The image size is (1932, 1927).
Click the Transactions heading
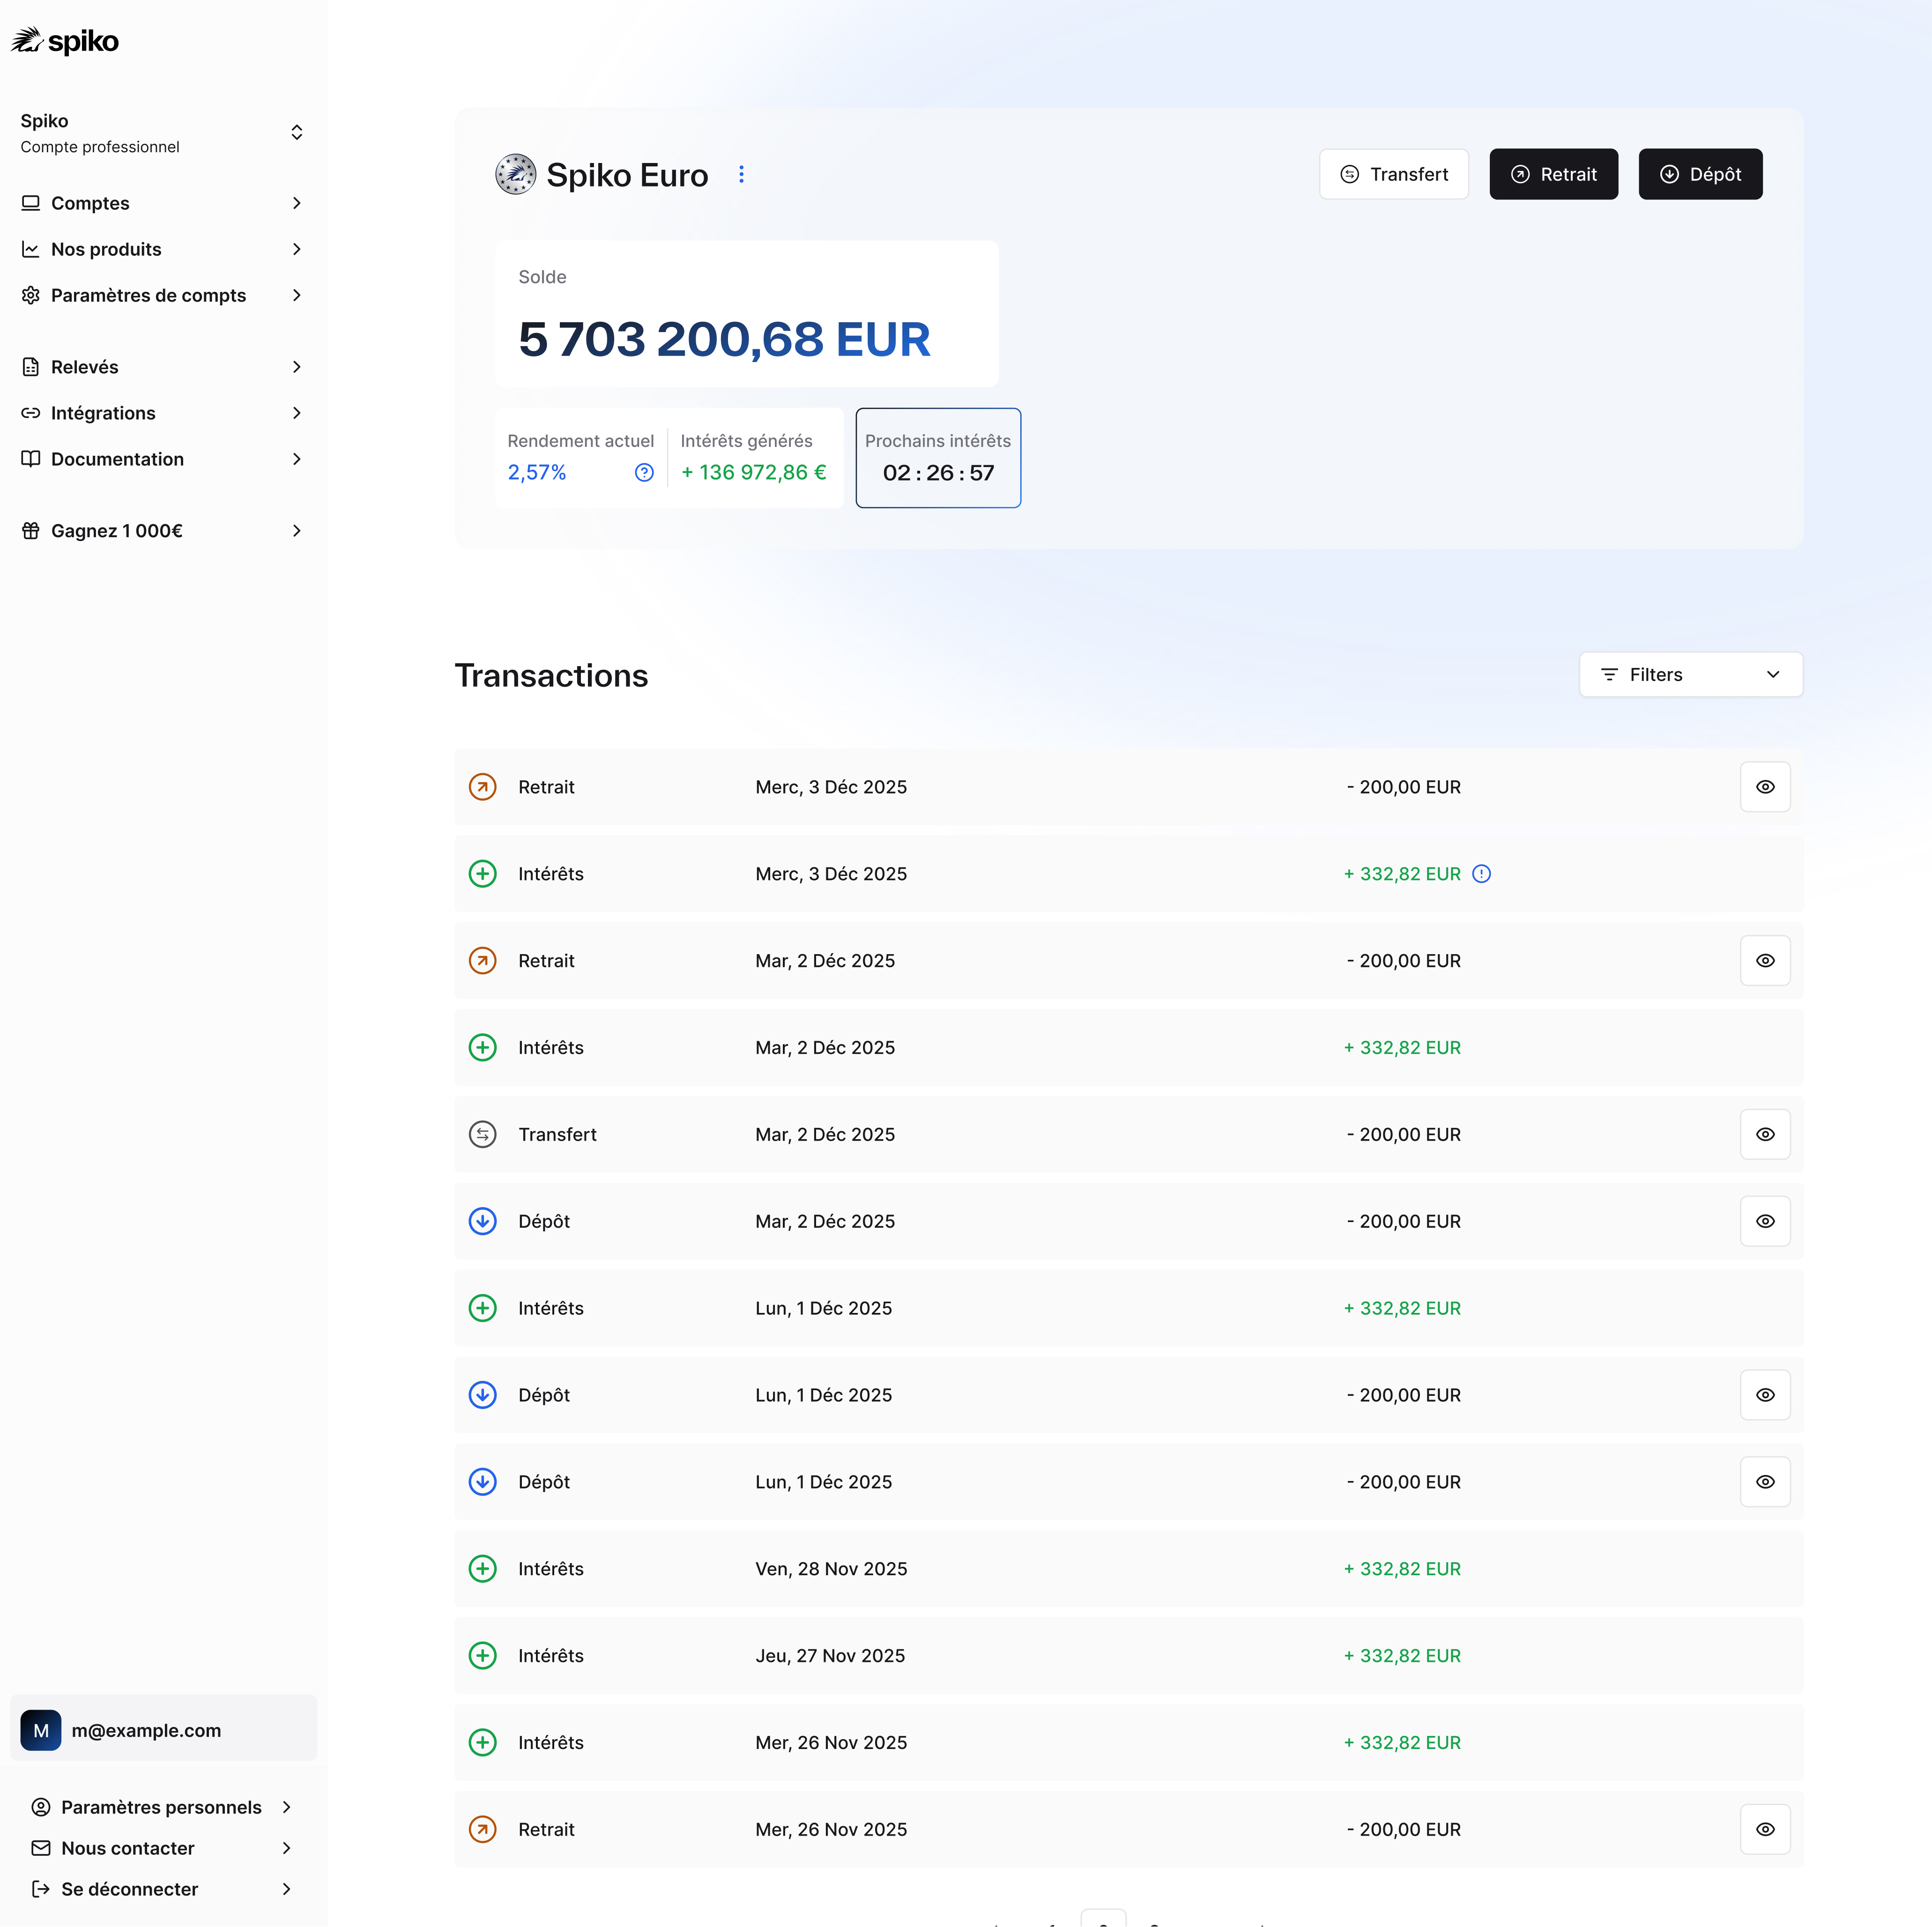coord(551,675)
